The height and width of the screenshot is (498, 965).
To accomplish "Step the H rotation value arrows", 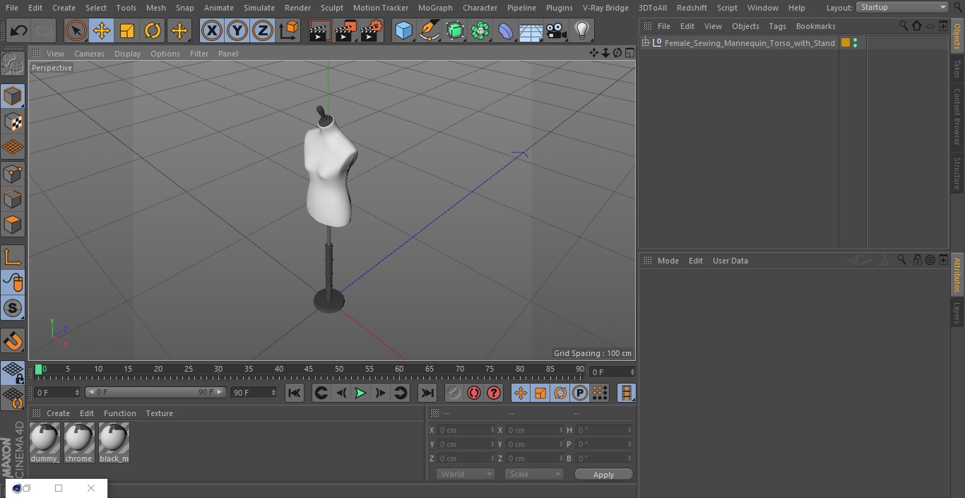I will tap(630, 430).
